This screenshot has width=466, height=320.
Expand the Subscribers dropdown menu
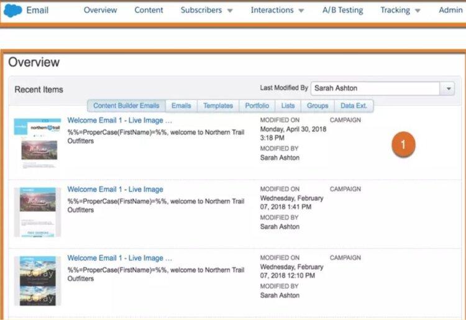[206, 10]
